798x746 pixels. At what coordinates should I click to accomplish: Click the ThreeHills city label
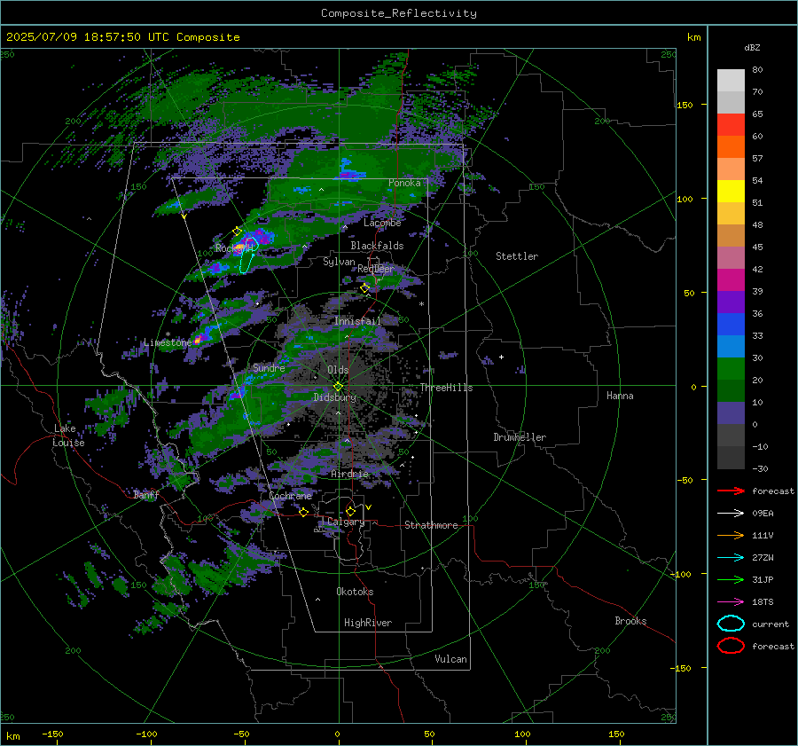(446, 388)
